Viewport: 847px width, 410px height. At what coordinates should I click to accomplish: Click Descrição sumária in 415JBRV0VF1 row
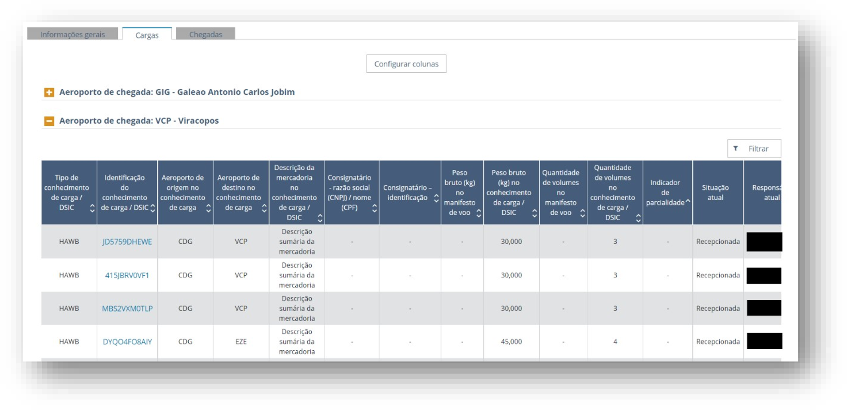coord(297,275)
